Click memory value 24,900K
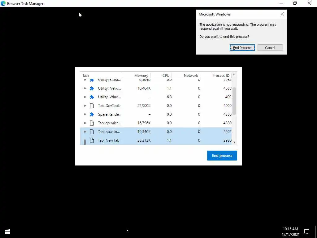317x238 pixels. coord(144,106)
